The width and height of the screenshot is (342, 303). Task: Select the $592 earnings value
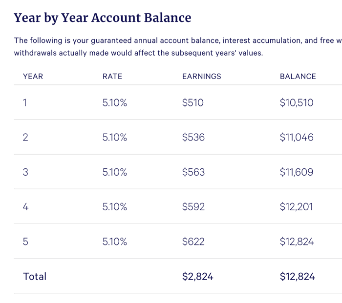[x=193, y=207]
